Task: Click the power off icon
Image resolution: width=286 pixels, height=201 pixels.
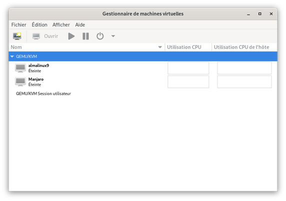Action: pos(100,36)
